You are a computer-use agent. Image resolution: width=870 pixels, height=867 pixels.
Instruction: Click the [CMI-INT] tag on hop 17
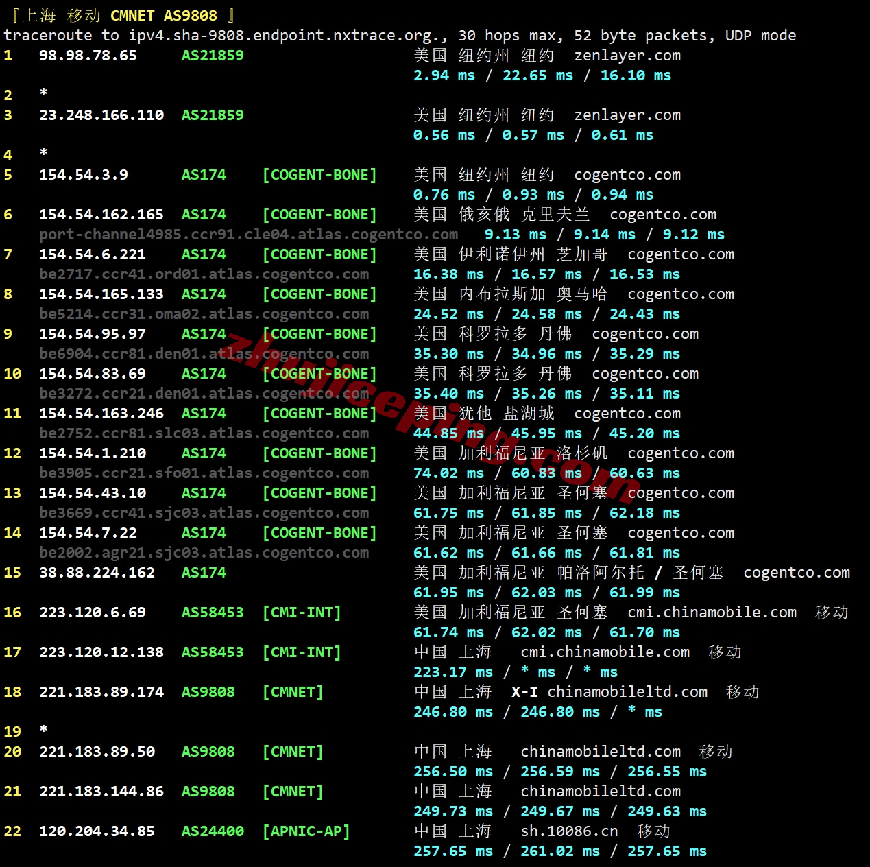point(302,652)
